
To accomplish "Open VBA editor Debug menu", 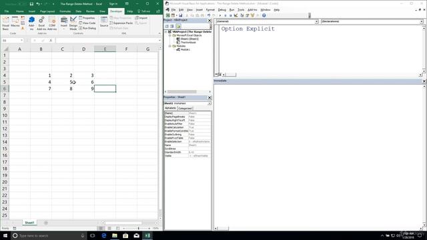I will 222,10.
